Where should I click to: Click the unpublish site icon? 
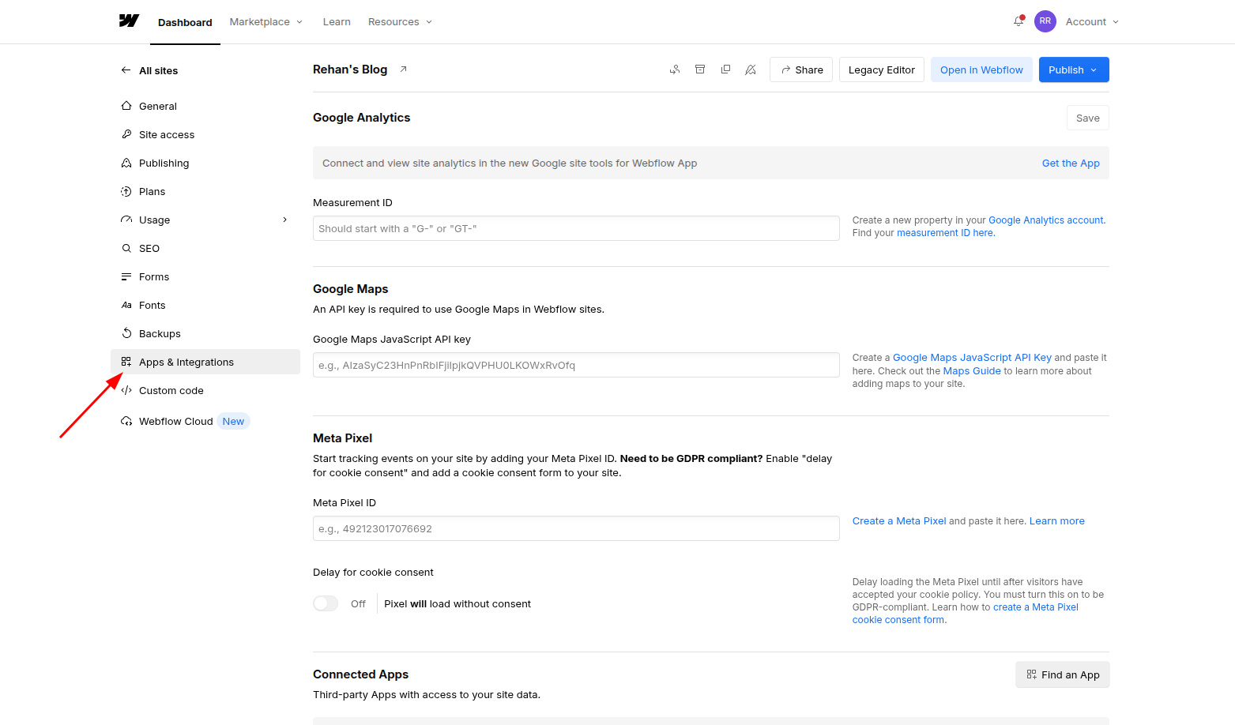pyautogui.click(x=751, y=69)
